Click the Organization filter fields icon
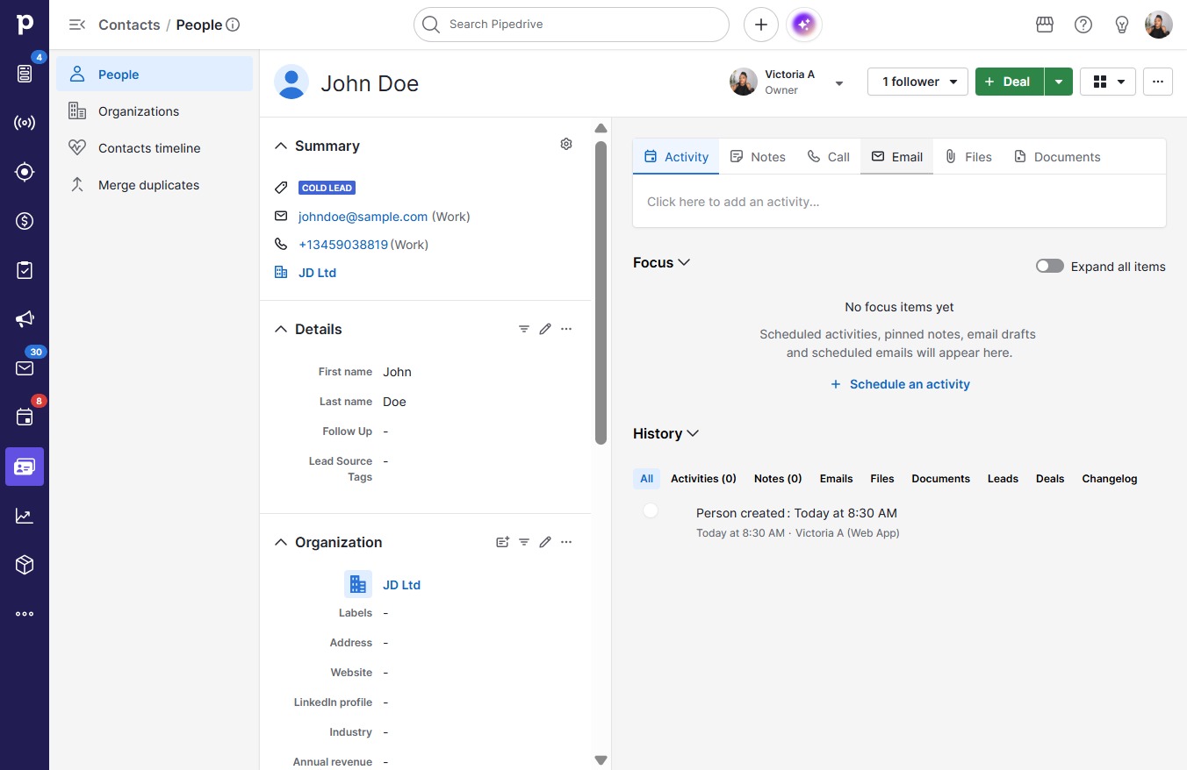 coord(524,542)
